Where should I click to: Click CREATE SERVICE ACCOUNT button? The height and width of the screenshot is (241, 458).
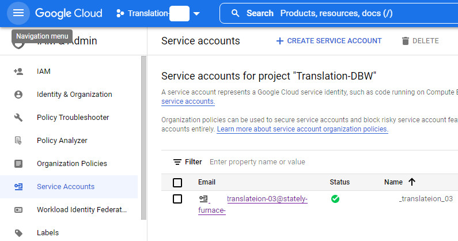tap(329, 41)
